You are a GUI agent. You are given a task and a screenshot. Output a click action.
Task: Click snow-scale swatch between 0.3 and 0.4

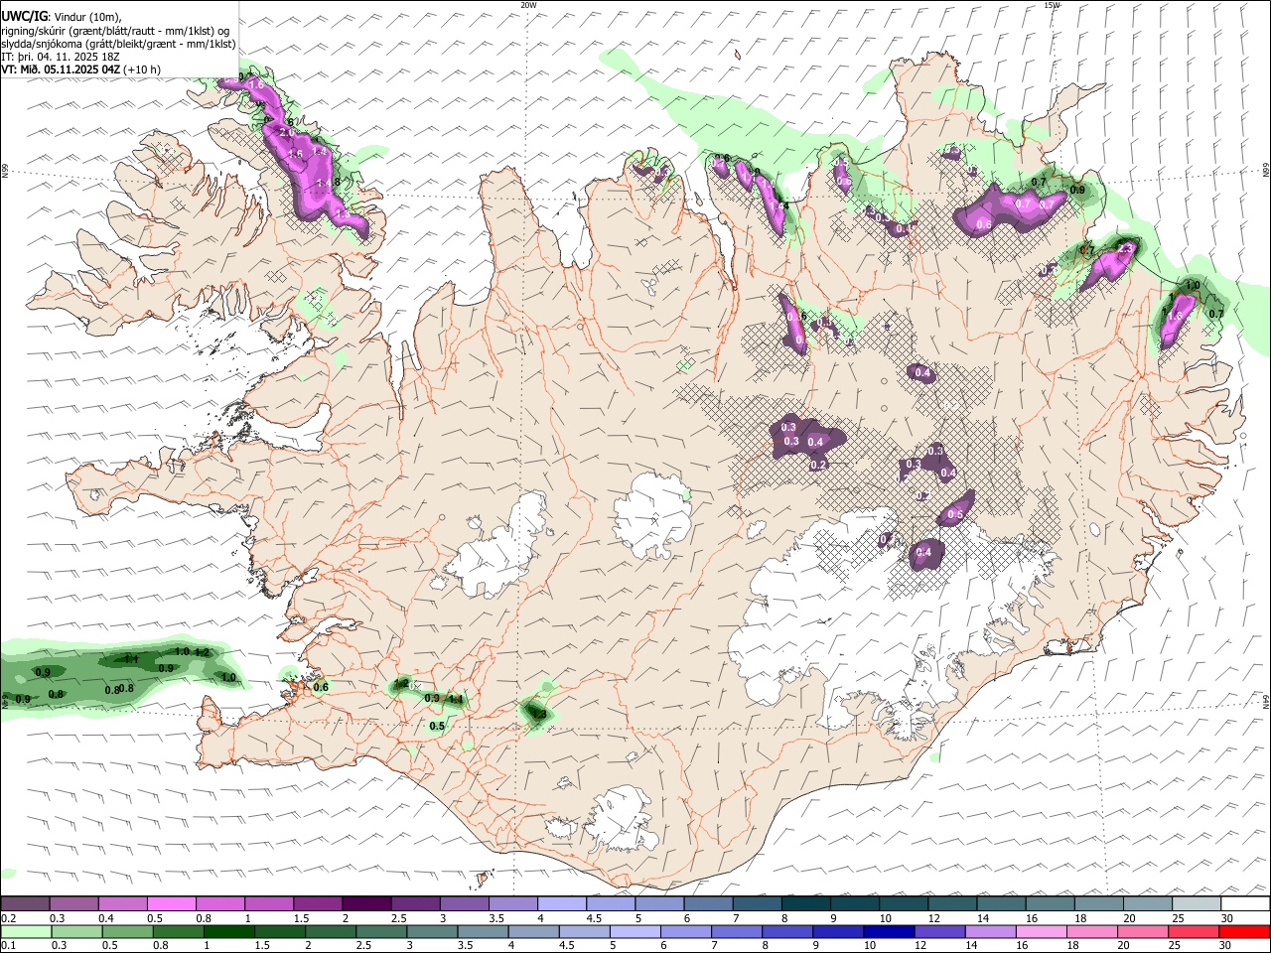pos(74,903)
